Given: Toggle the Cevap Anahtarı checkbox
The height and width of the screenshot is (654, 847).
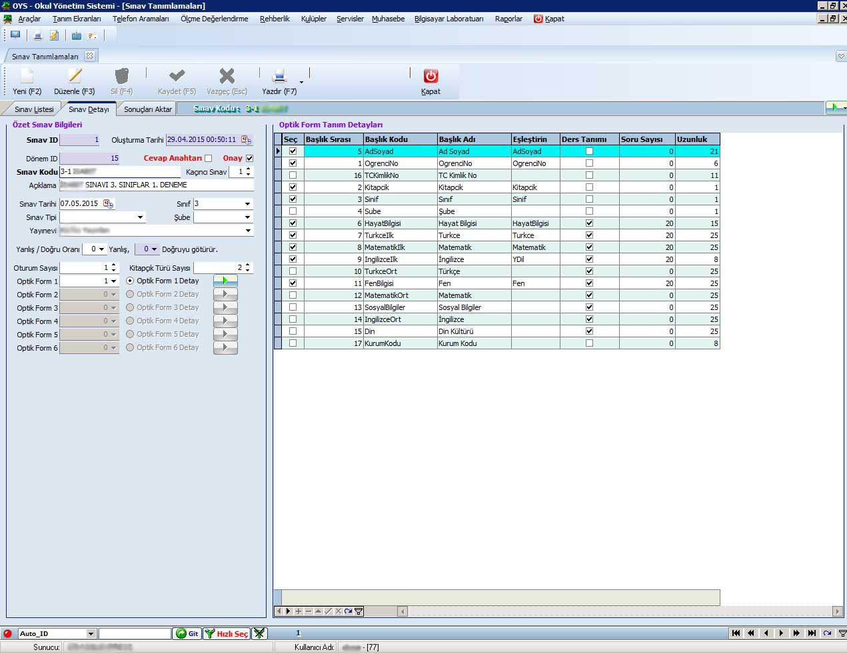Looking at the screenshot, I should [208, 159].
